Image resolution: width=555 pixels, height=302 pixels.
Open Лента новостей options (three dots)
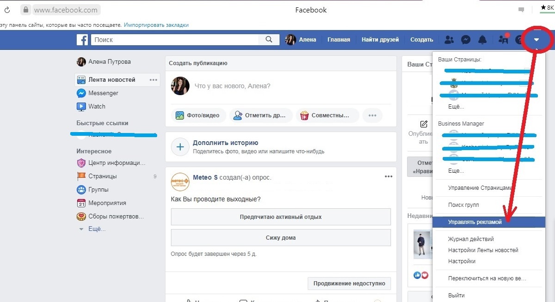pos(154,80)
